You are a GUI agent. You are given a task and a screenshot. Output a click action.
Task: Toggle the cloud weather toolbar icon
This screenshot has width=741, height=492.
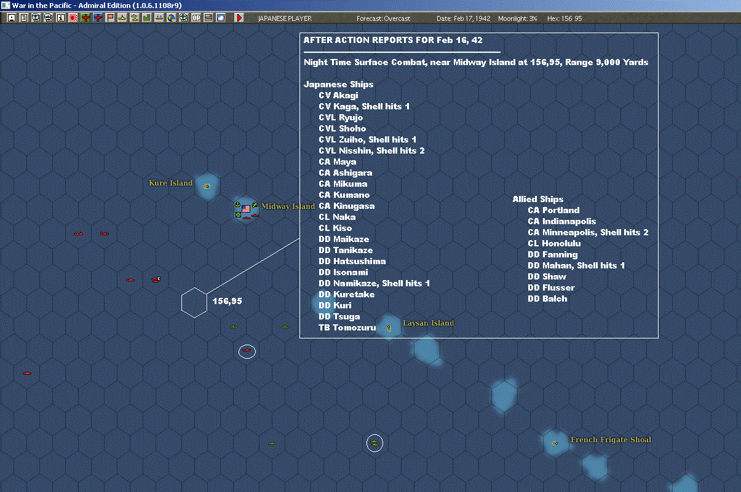pyautogui.click(x=221, y=18)
